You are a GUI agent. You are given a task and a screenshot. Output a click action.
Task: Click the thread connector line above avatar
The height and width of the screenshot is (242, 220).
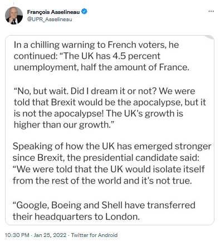(14, 3)
